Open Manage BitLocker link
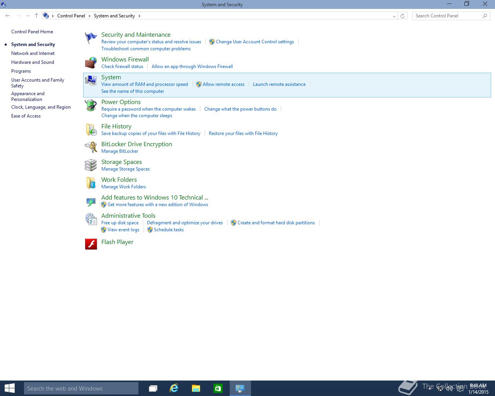The height and width of the screenshot is (396, 495). 119,151
